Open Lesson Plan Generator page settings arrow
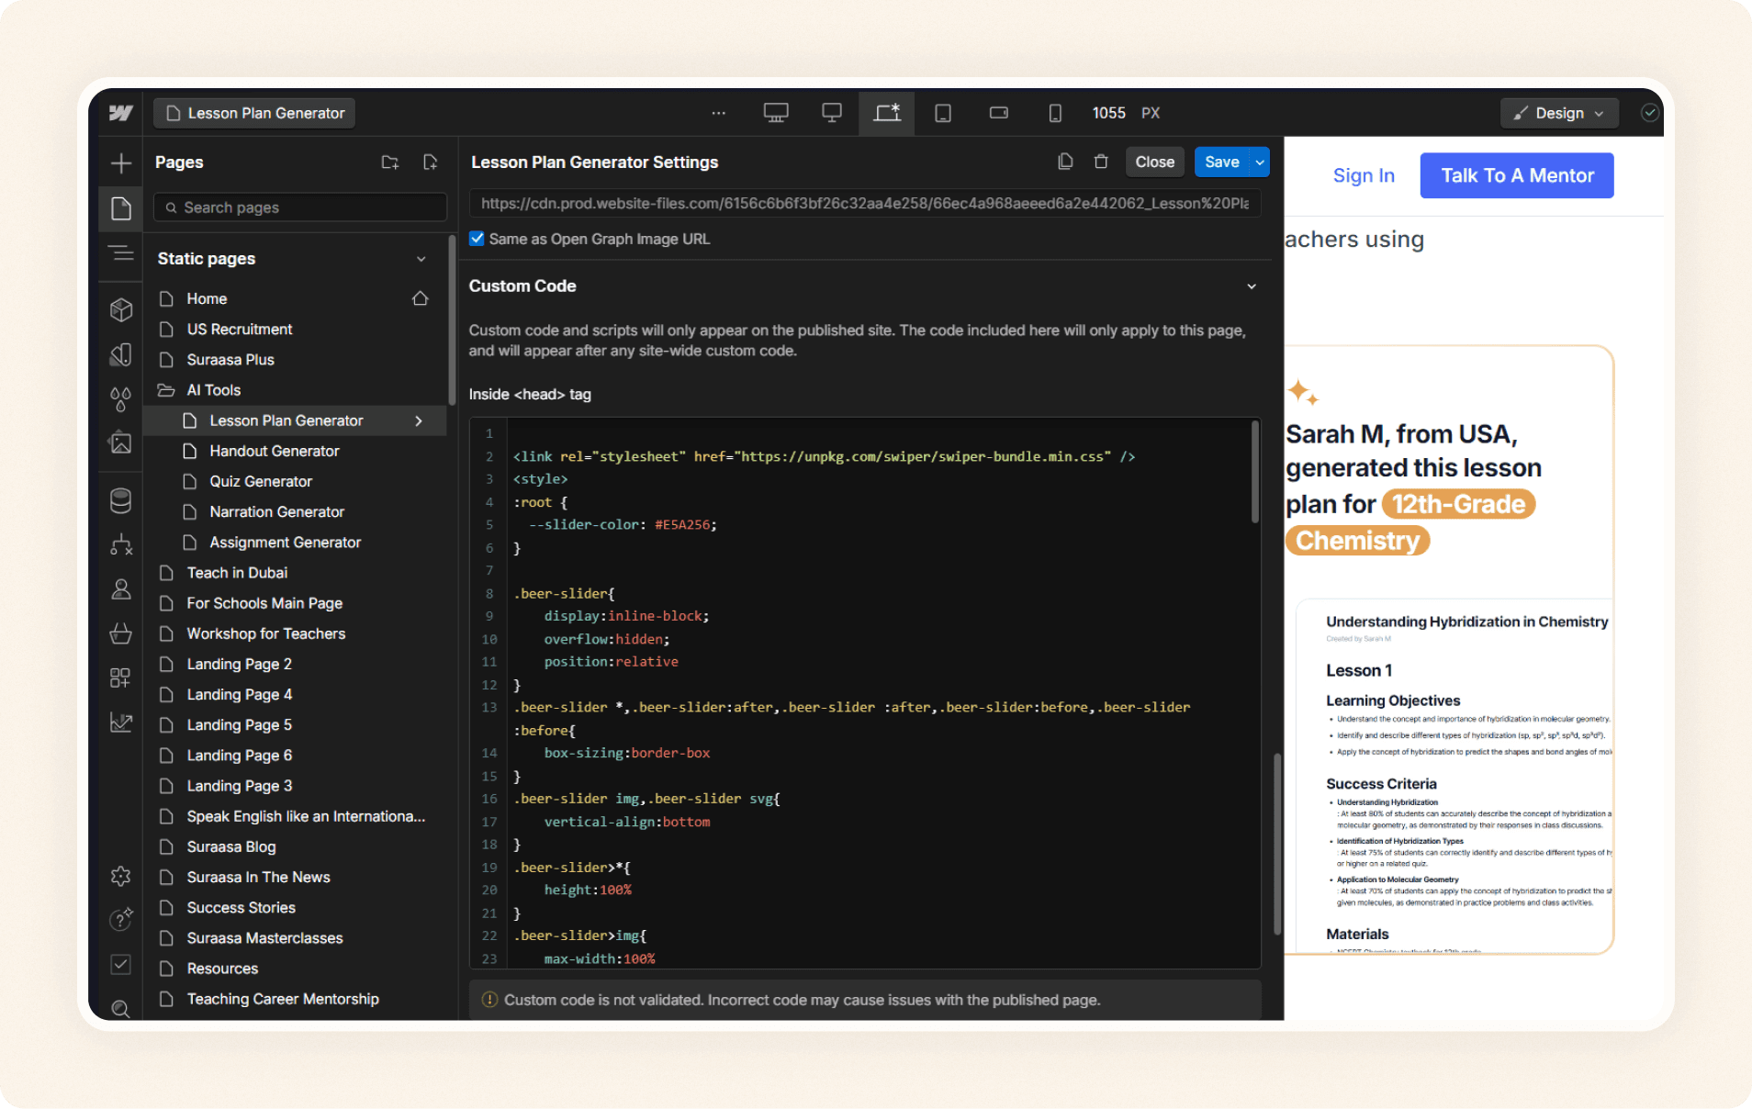 coord(419,420)
